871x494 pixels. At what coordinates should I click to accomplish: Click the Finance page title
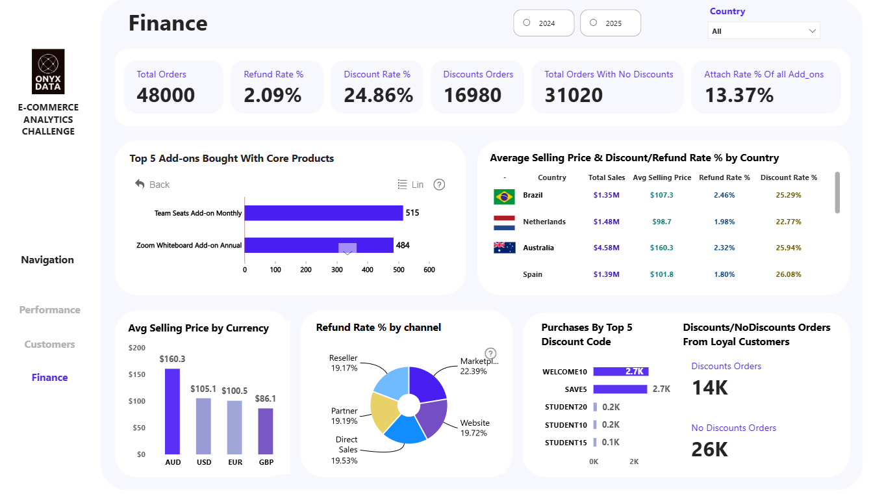point(168,23)
